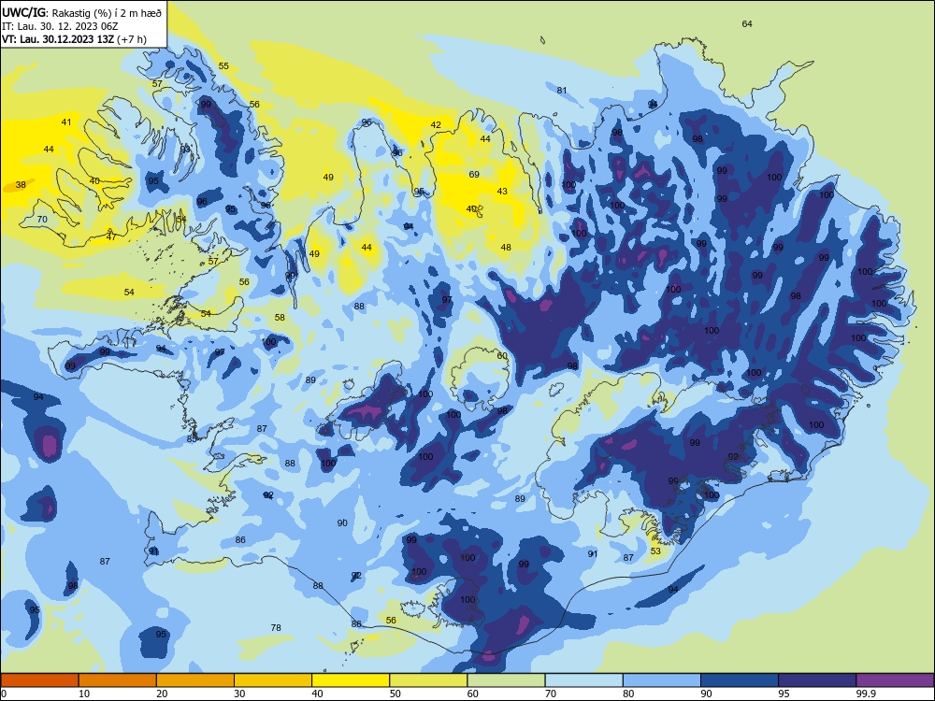Click the humidity value '42' on the map

[436, 124]
